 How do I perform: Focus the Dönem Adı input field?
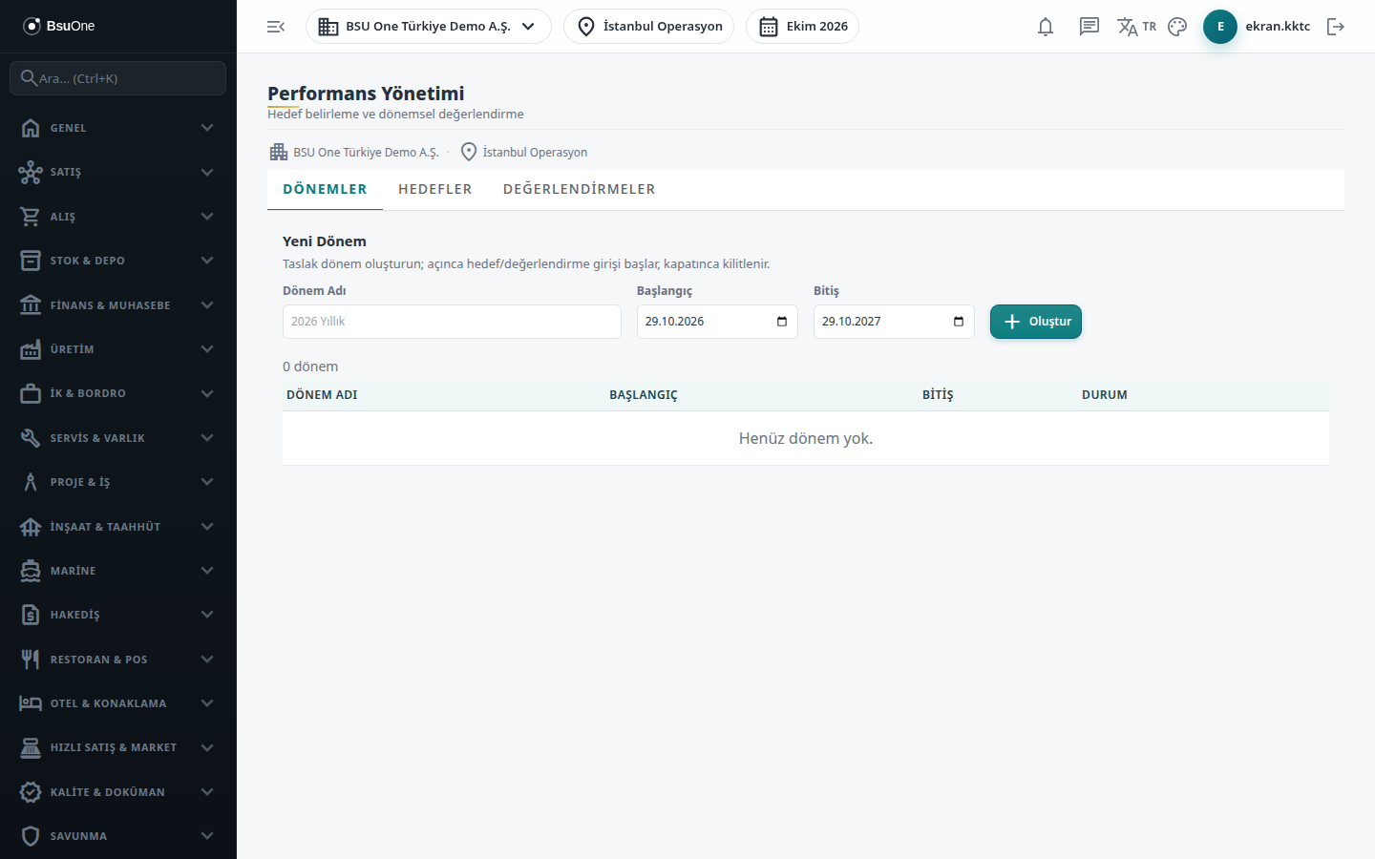coord(452,322)
